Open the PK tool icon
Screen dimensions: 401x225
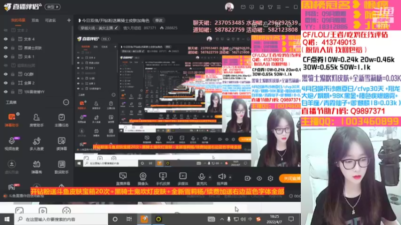coord(12,187)
